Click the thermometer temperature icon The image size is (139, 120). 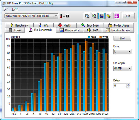(61, 16)
